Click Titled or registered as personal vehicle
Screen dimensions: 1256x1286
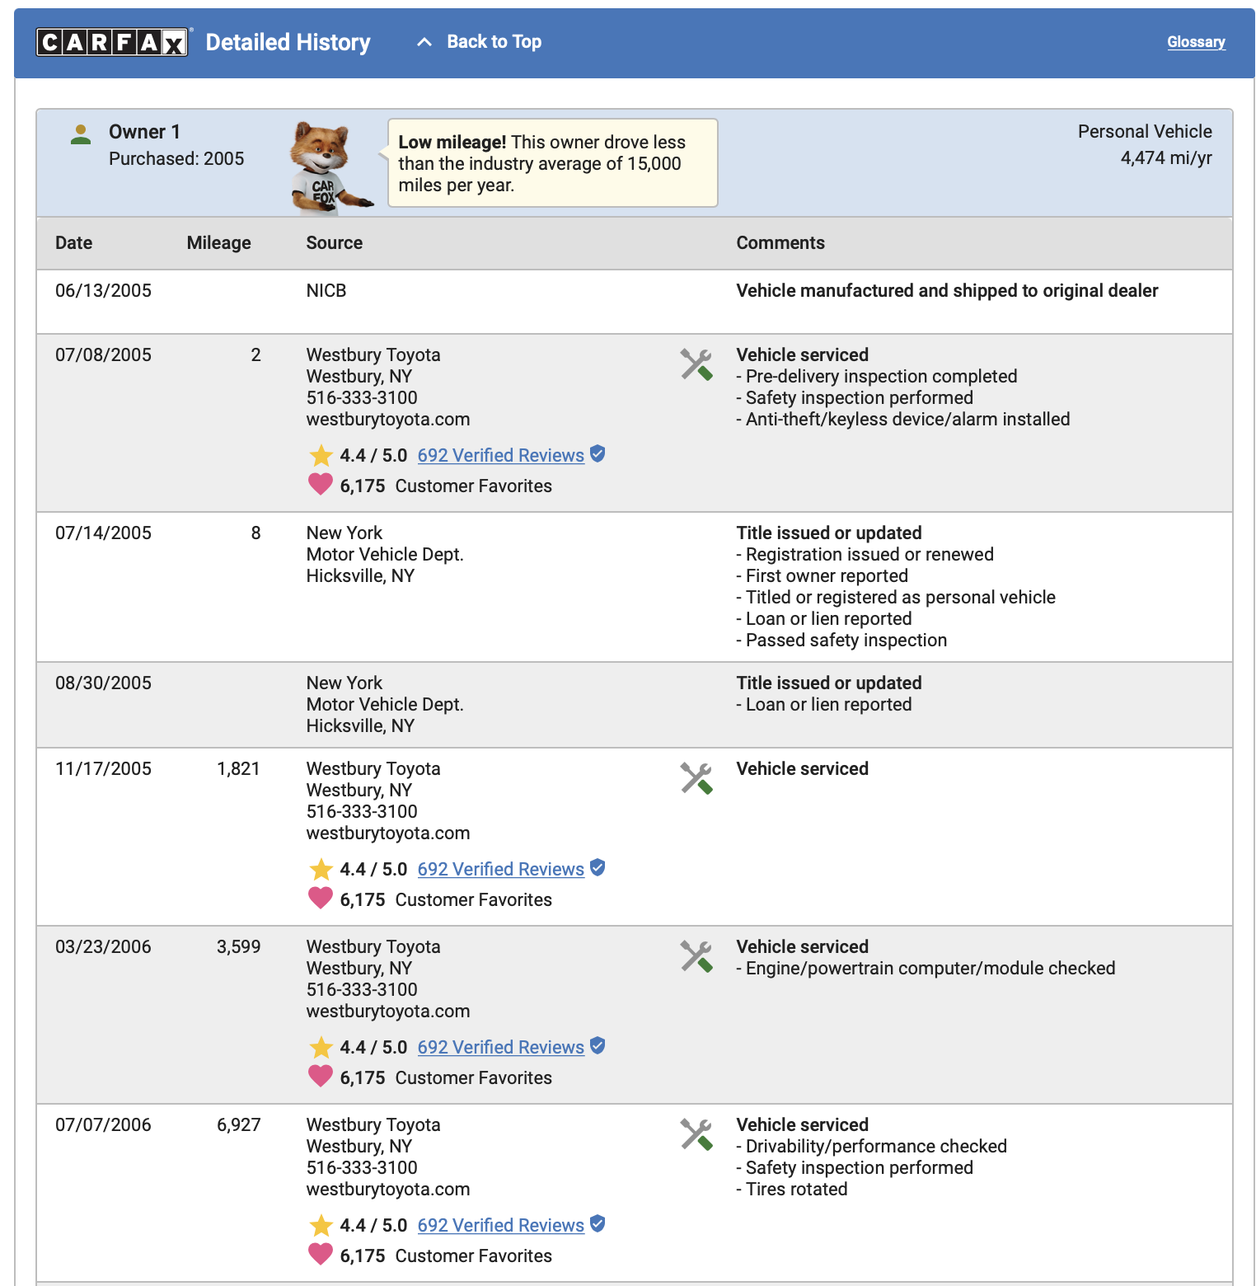click(x=896, y=598)
